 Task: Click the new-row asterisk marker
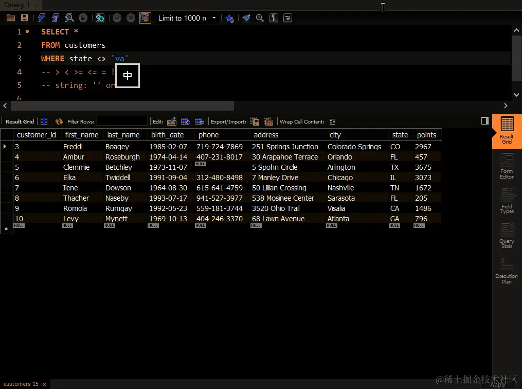click(x=6, y=229)
